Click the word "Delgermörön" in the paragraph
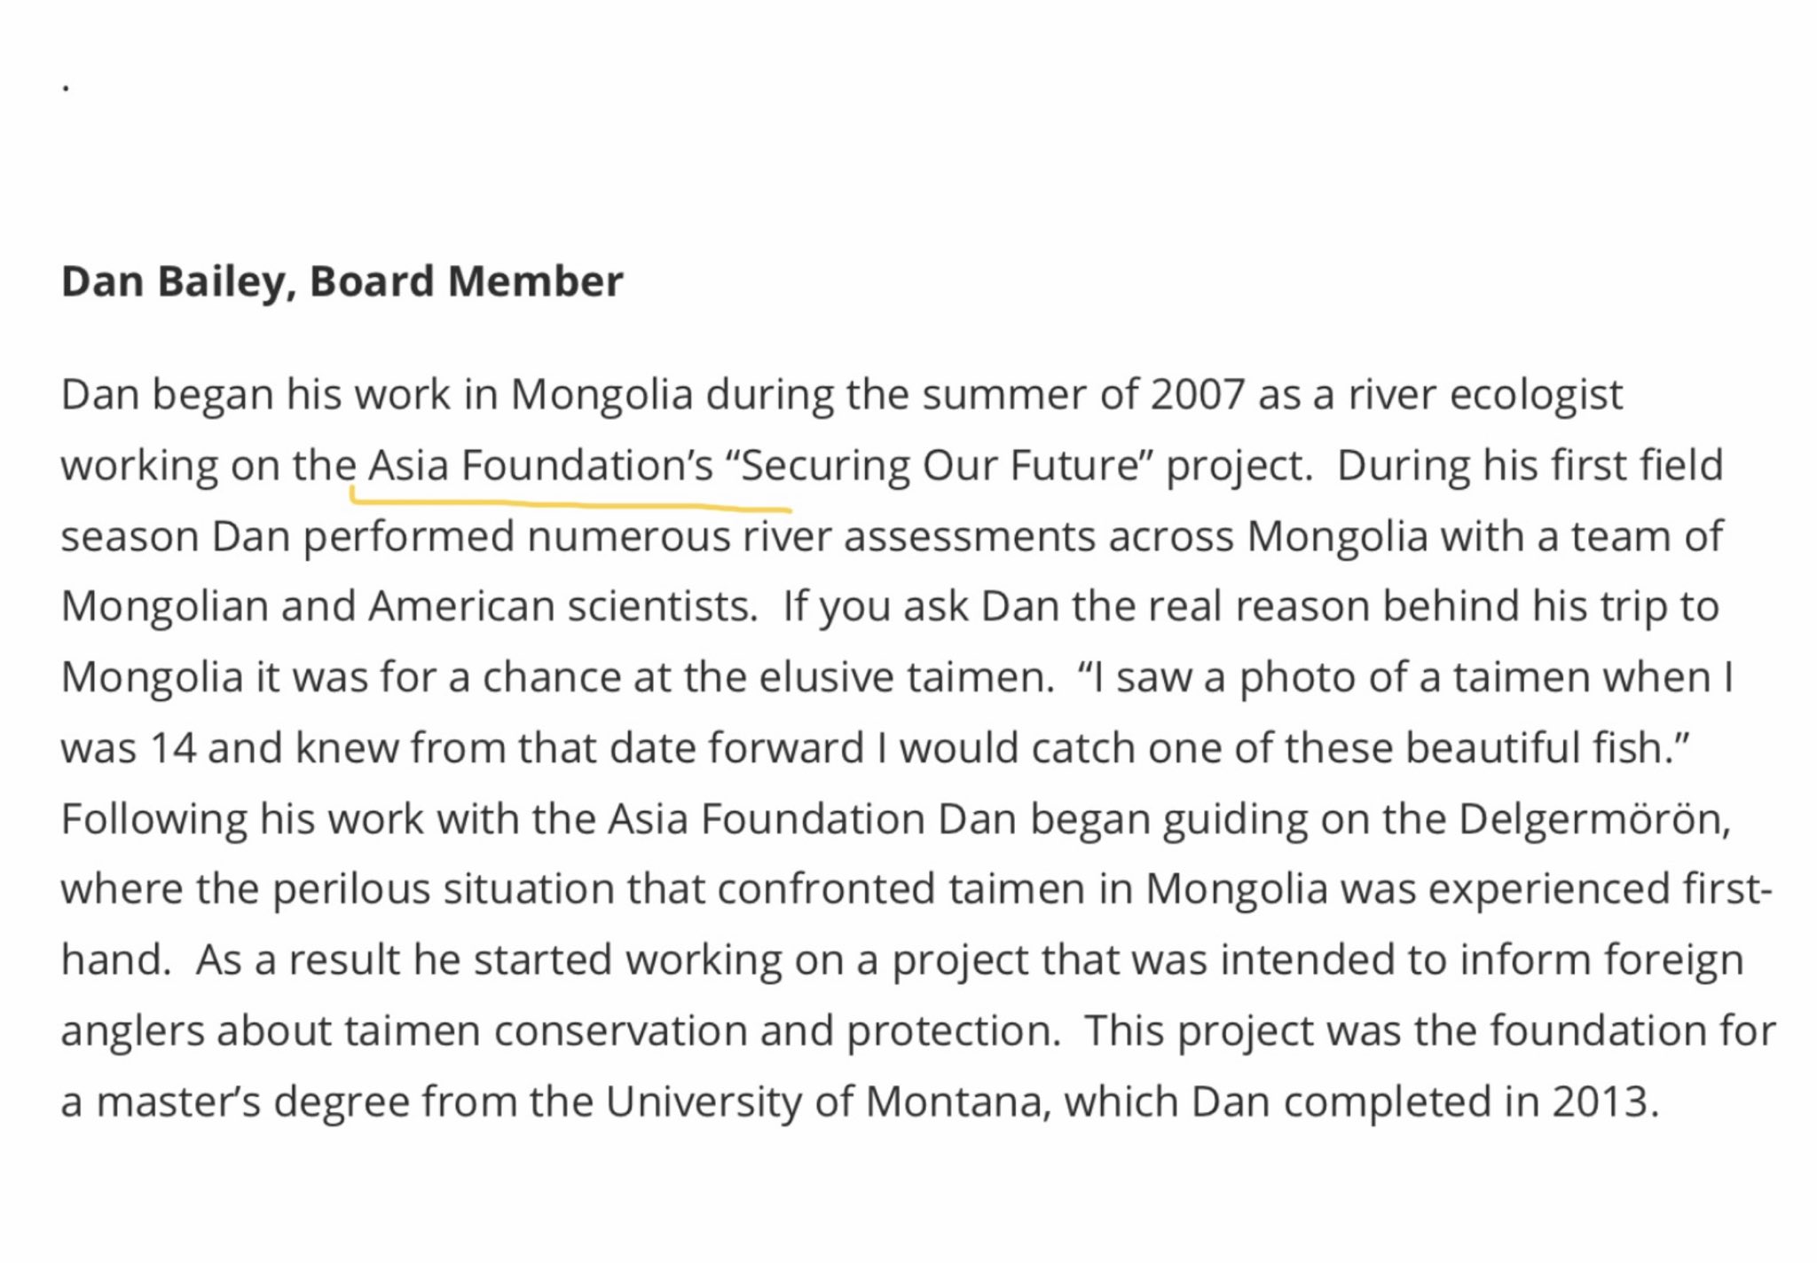Screen dimensions: 1817x1263 pos(1593,818)
